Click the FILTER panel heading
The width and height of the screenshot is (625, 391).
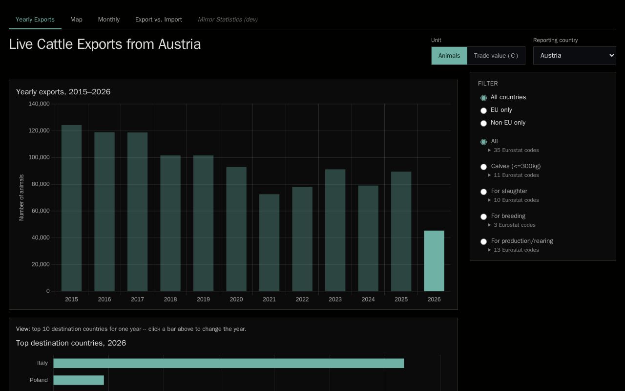488,84
